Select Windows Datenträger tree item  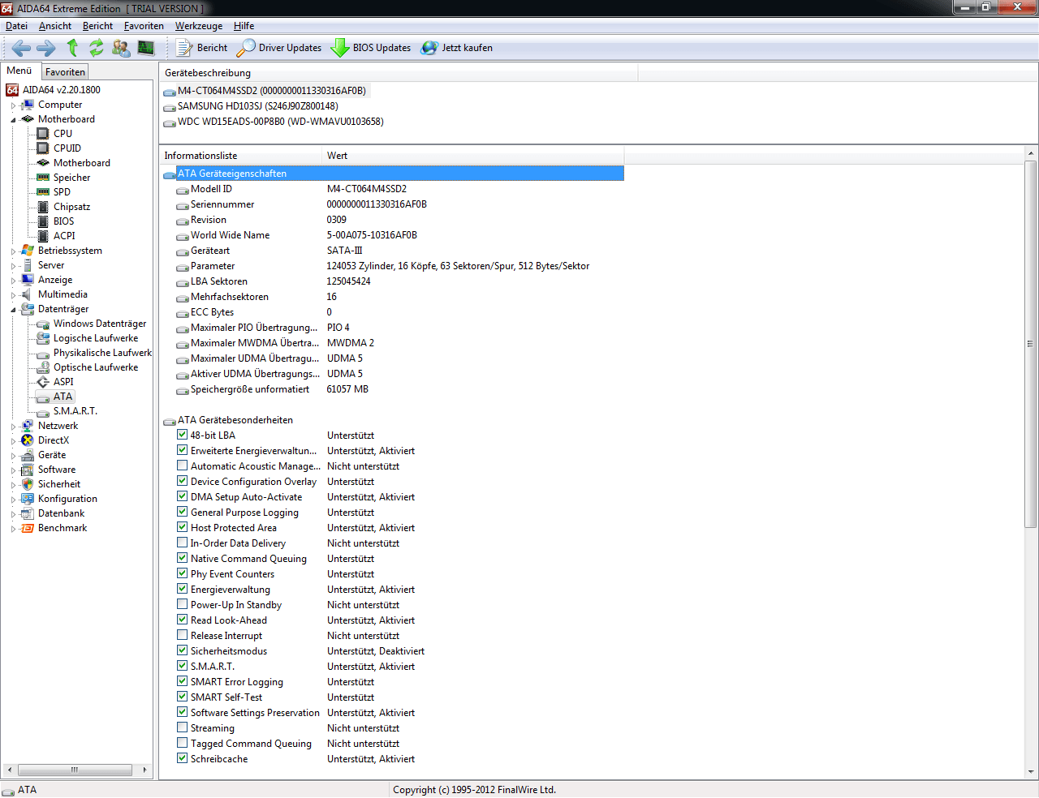[100, 324]
